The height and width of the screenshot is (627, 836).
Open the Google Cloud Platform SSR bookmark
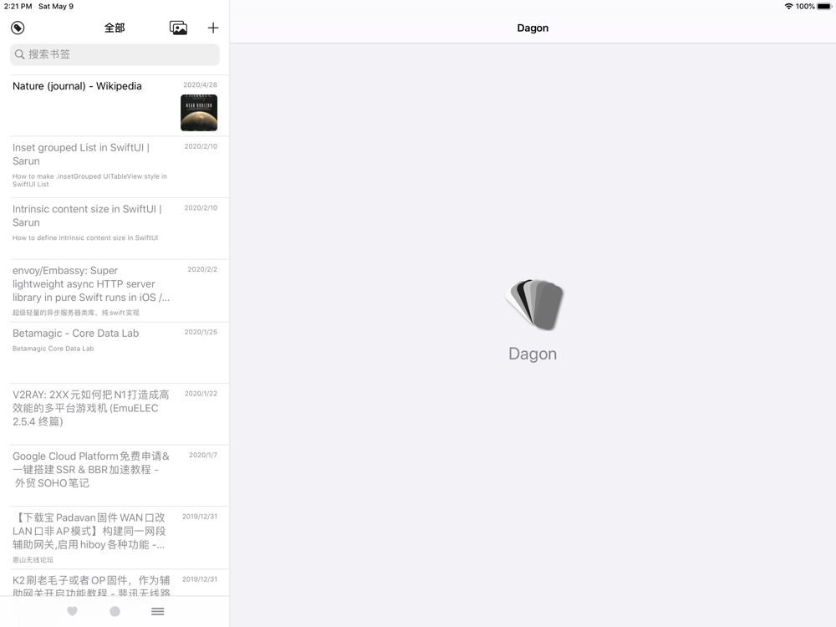click(x=115, y=476)
